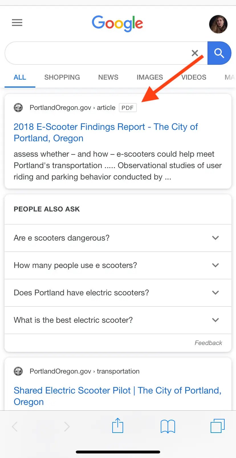Image resolution: width=236 pixels, height=458 pixels.
Task: Tap the Safari back arrow
Action: pos(15,427)
